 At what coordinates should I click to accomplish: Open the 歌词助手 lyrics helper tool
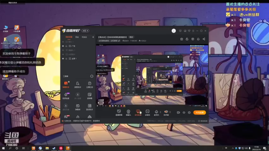(89, 107)
